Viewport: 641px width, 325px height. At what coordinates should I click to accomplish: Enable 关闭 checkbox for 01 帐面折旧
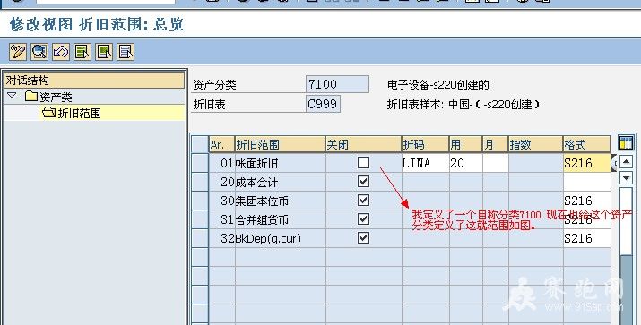click(363, 163)
